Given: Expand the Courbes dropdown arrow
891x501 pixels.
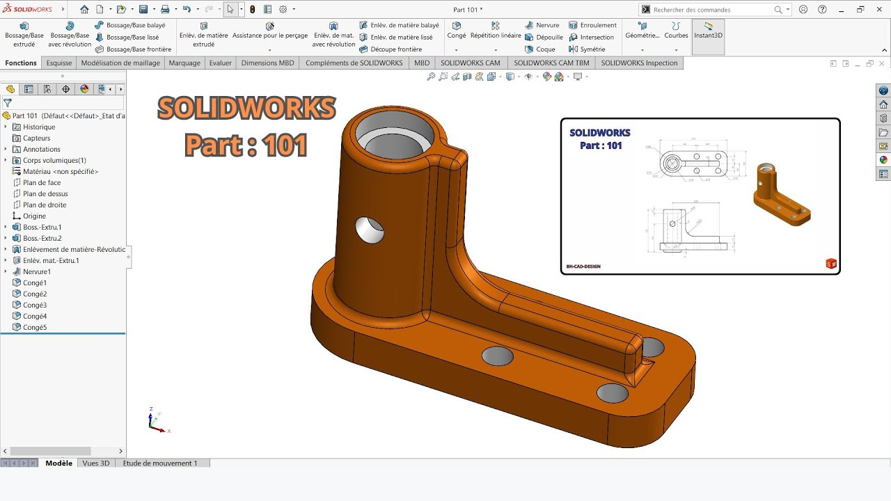Looking at the screenshot, I should click(676, 50).
